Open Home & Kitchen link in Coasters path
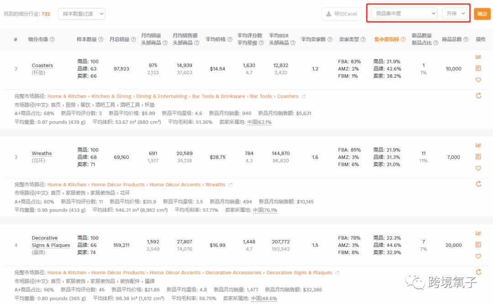Screen dimensions: 493x304 click(x=67, y=96)
